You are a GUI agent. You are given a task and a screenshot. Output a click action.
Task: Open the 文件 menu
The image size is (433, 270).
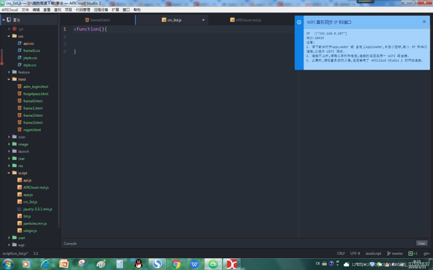(25, 9)
